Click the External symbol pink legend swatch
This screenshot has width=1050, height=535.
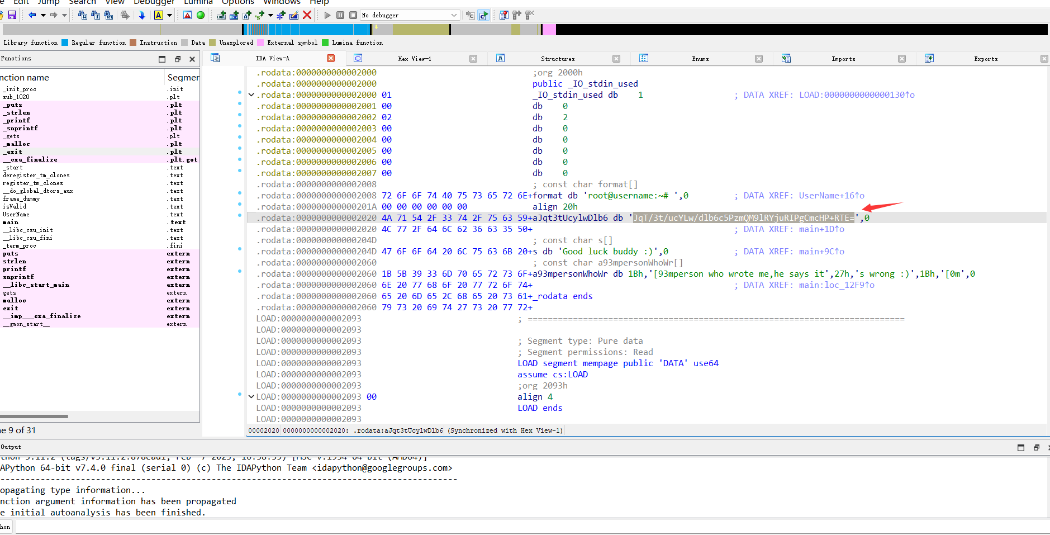[x=260, y=42]
